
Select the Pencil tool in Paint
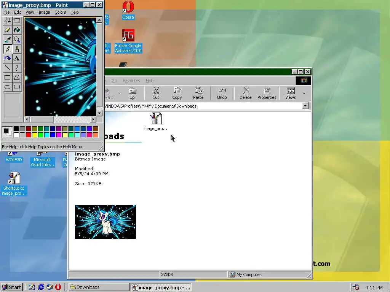(8, 49)
